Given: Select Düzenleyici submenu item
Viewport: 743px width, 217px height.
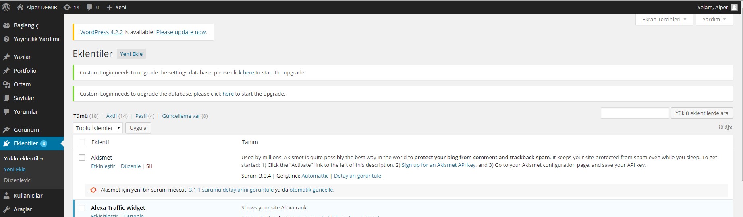Looking at the screenshot, I should (x=18, y=180).
